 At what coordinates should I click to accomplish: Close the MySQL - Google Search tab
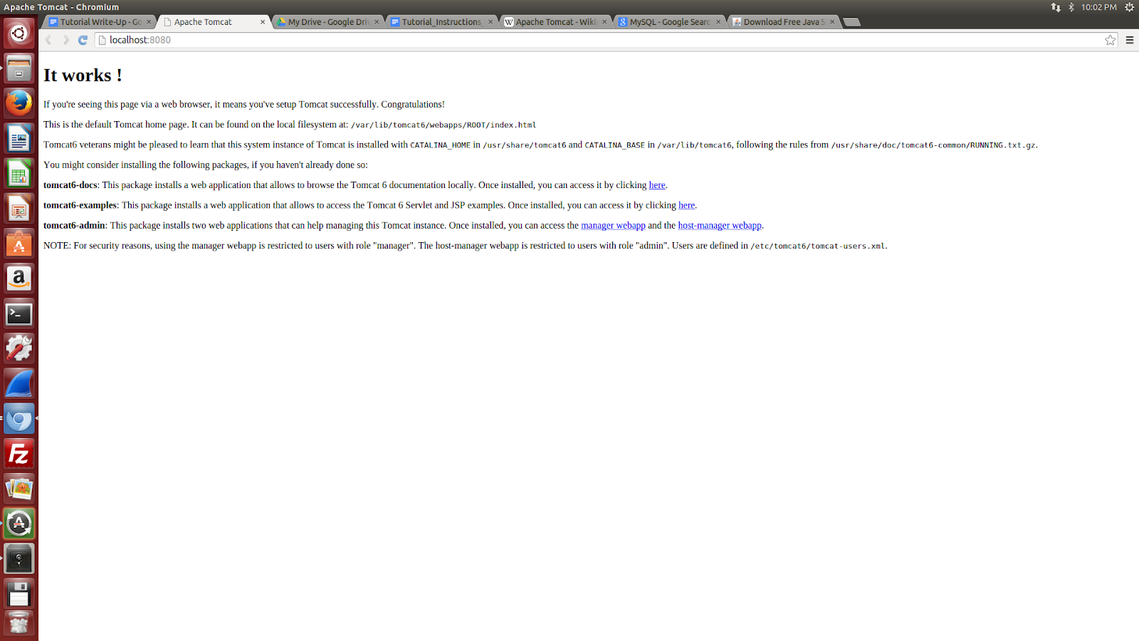pos(718,22)
